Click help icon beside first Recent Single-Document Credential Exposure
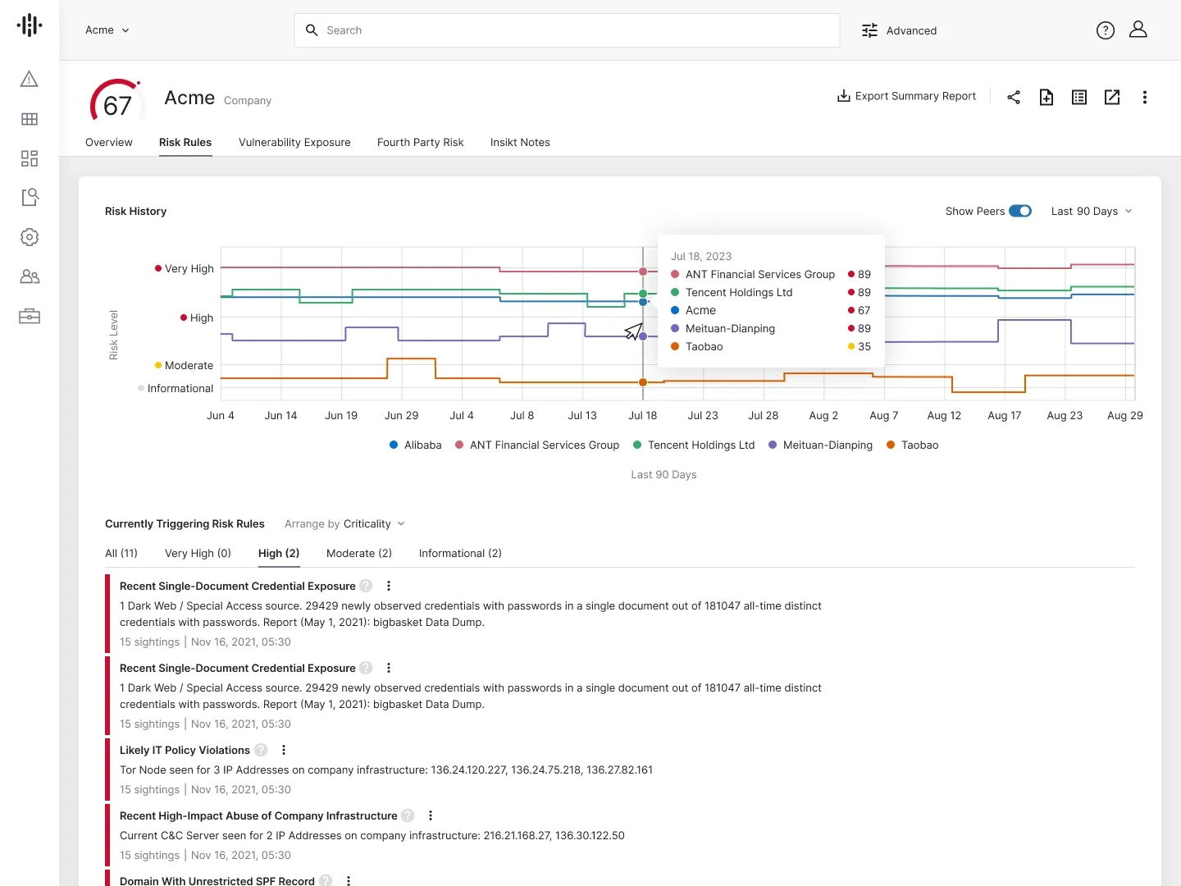This screenshot has height=886, width=1181. [x=366, y=586]
